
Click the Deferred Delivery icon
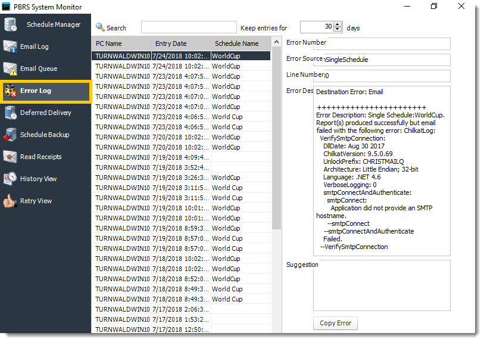click(x=11, y=113)
